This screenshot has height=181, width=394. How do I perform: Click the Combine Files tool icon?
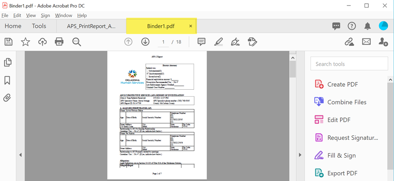[319, 102]
